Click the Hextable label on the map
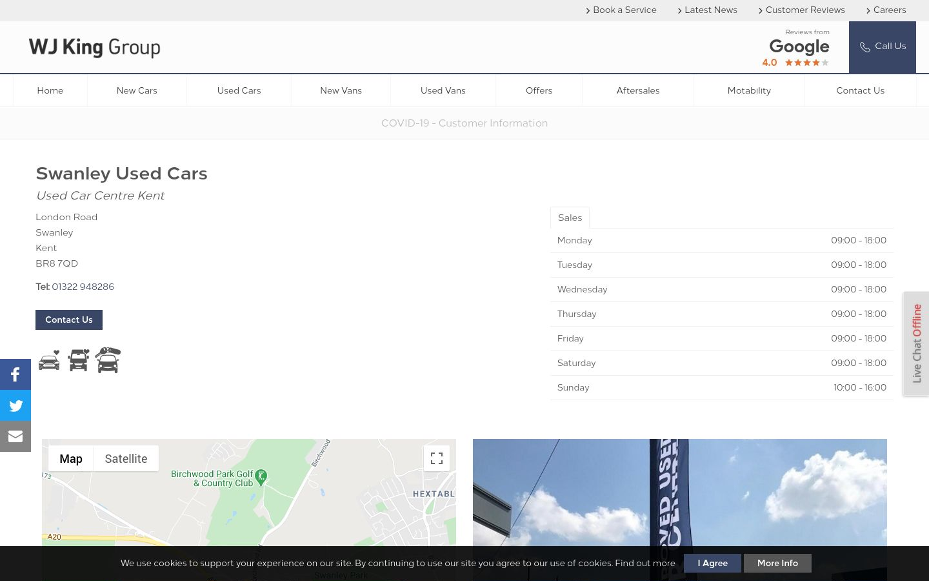929x581 pixels. click(434, 494)
